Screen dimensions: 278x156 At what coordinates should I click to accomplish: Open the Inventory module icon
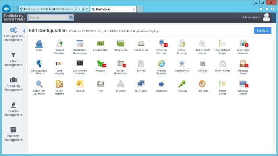coord(202,66)
